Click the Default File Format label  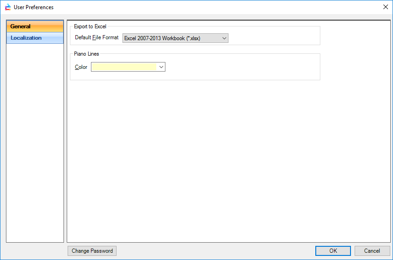pos(96,38)
